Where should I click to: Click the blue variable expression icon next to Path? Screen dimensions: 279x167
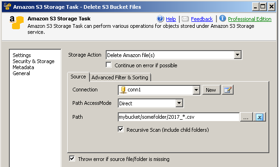(x=260, y=117)
